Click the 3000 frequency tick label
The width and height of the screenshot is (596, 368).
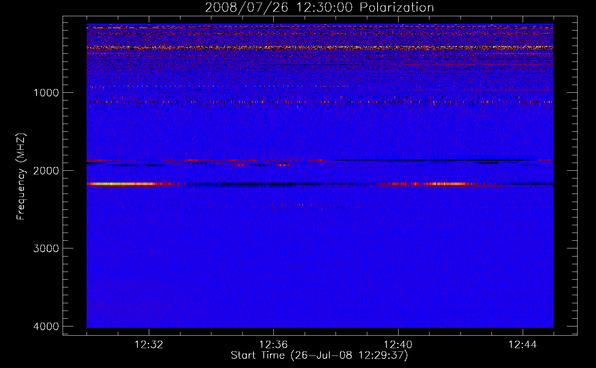(x=46, y=248)
